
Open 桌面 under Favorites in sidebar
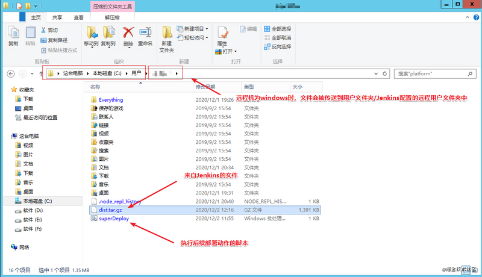click(24, 108)
